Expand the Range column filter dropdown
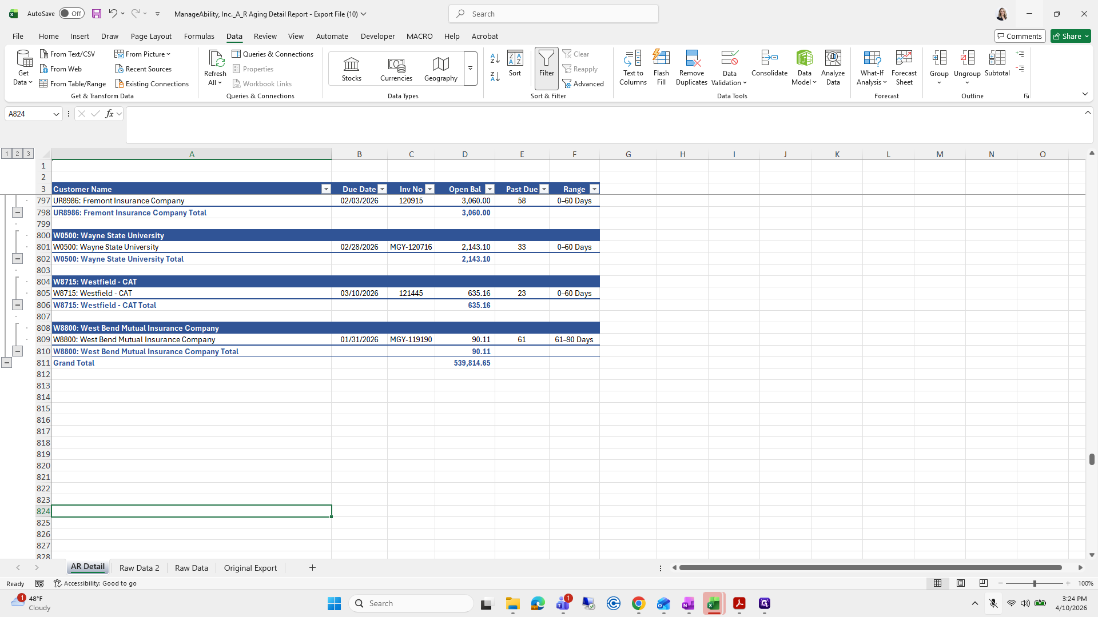This screenshot has height=617, width=1098. pos(594,189)
